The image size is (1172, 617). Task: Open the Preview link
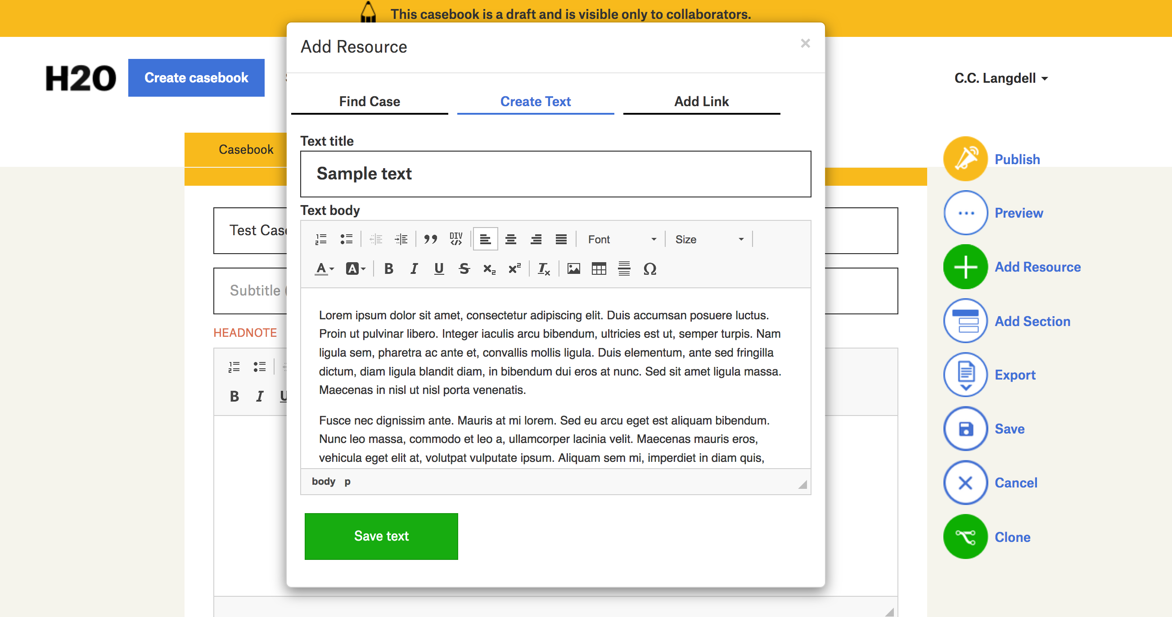tap(1019, 213)
